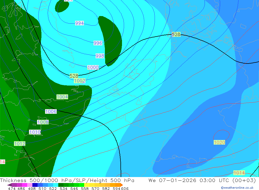The height and width of the screenshot is (190, 259).
Task: Click the red 1014 isobar label
Action: click(x=239, y=173)
